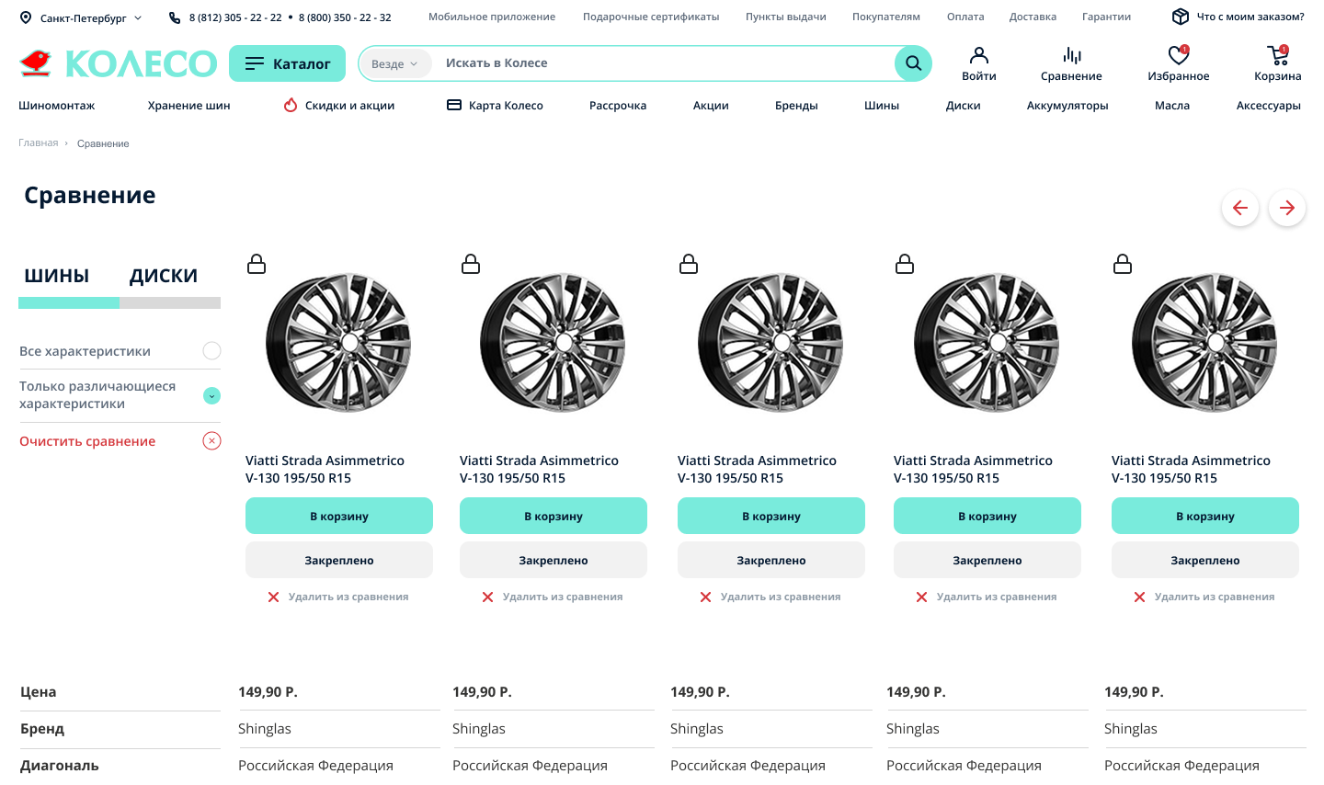Screen dimensions: 1324x785
Task: Click the card icon next to Карта Колесо
Action: pyautogui.click(x=453, y=105)
